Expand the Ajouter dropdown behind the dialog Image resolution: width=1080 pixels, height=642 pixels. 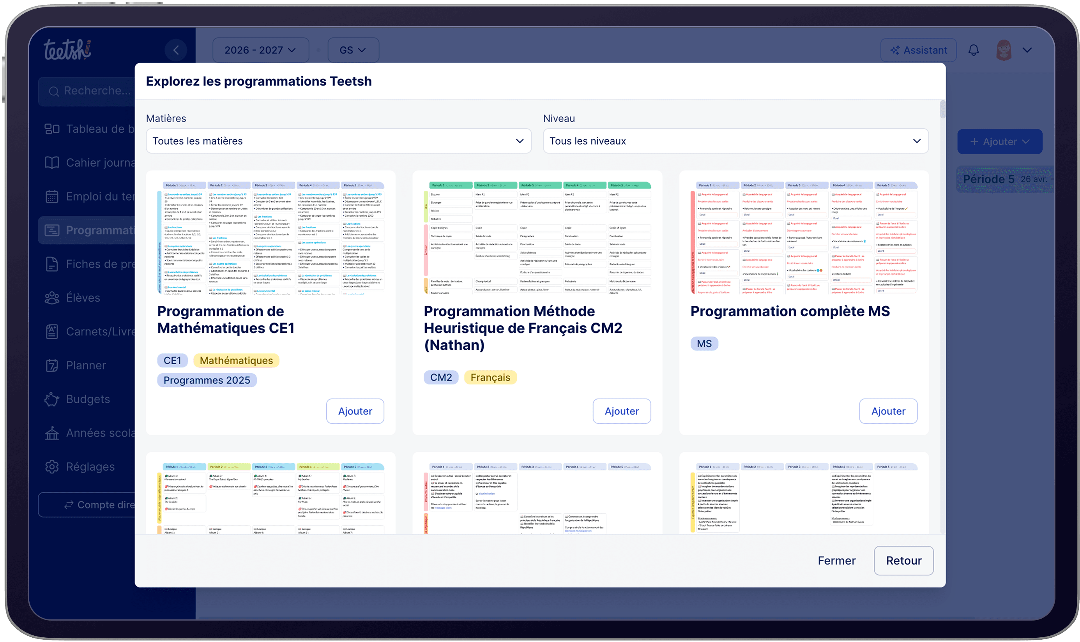[1000, 141]
